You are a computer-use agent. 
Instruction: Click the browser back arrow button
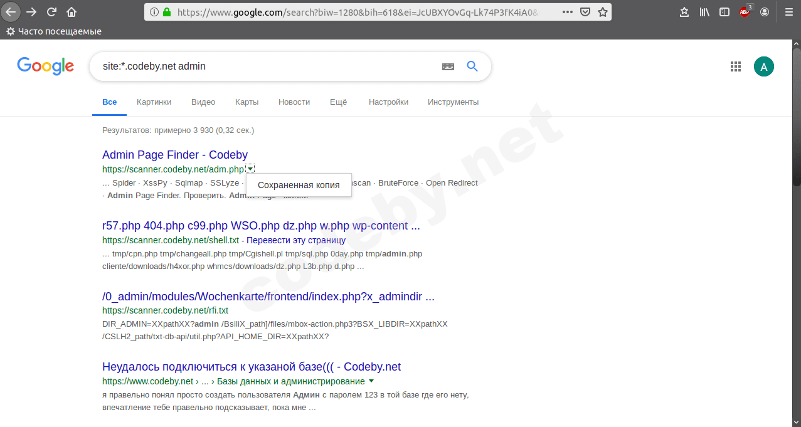pos(11,12)
